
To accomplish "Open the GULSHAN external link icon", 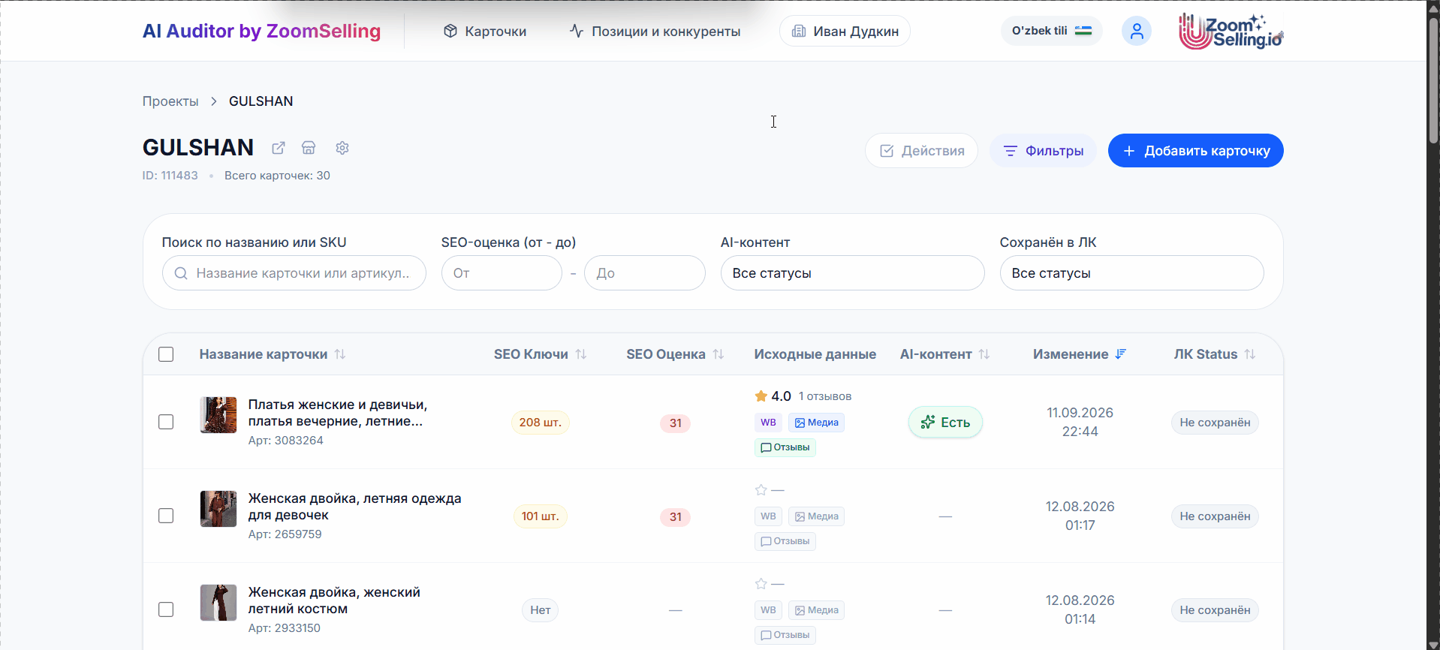I will pos(279,148).
